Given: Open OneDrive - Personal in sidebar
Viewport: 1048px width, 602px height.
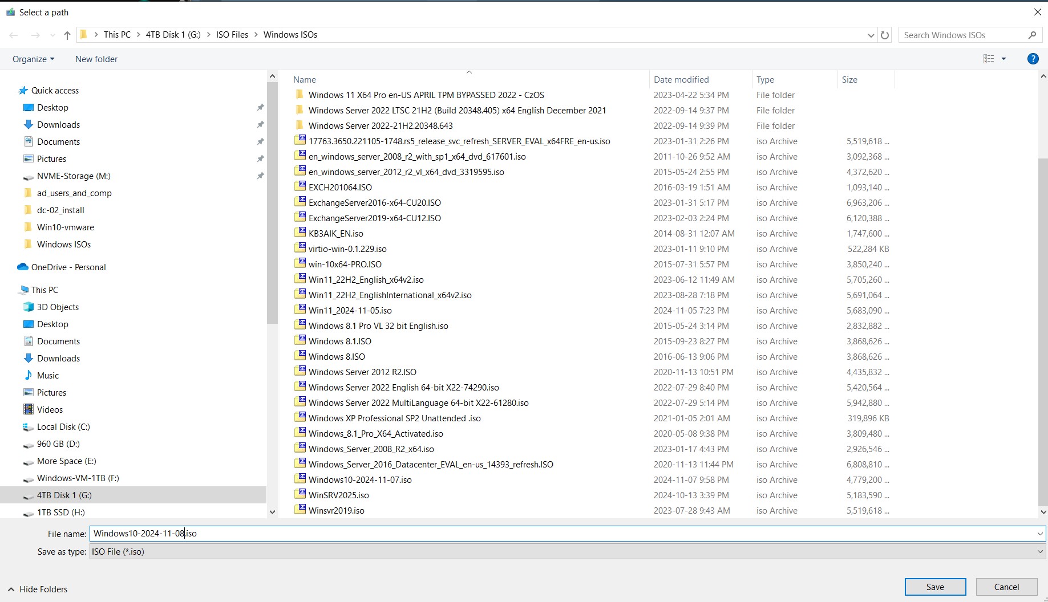Looking at the screenshot, I should click(68, 267).
